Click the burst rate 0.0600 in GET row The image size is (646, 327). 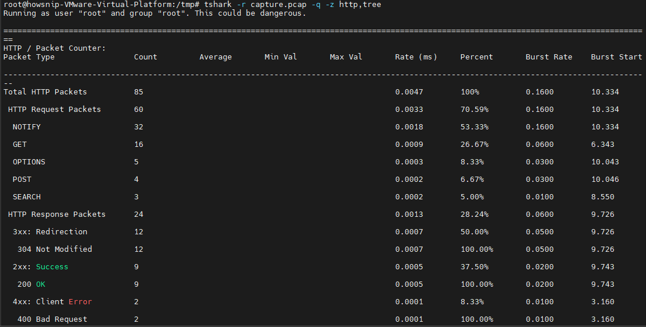[x=540, y=144]
